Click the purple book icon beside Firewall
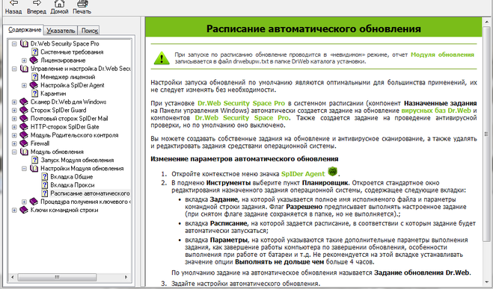Viewport: 493px width, 289px height. tap(24, 143)
